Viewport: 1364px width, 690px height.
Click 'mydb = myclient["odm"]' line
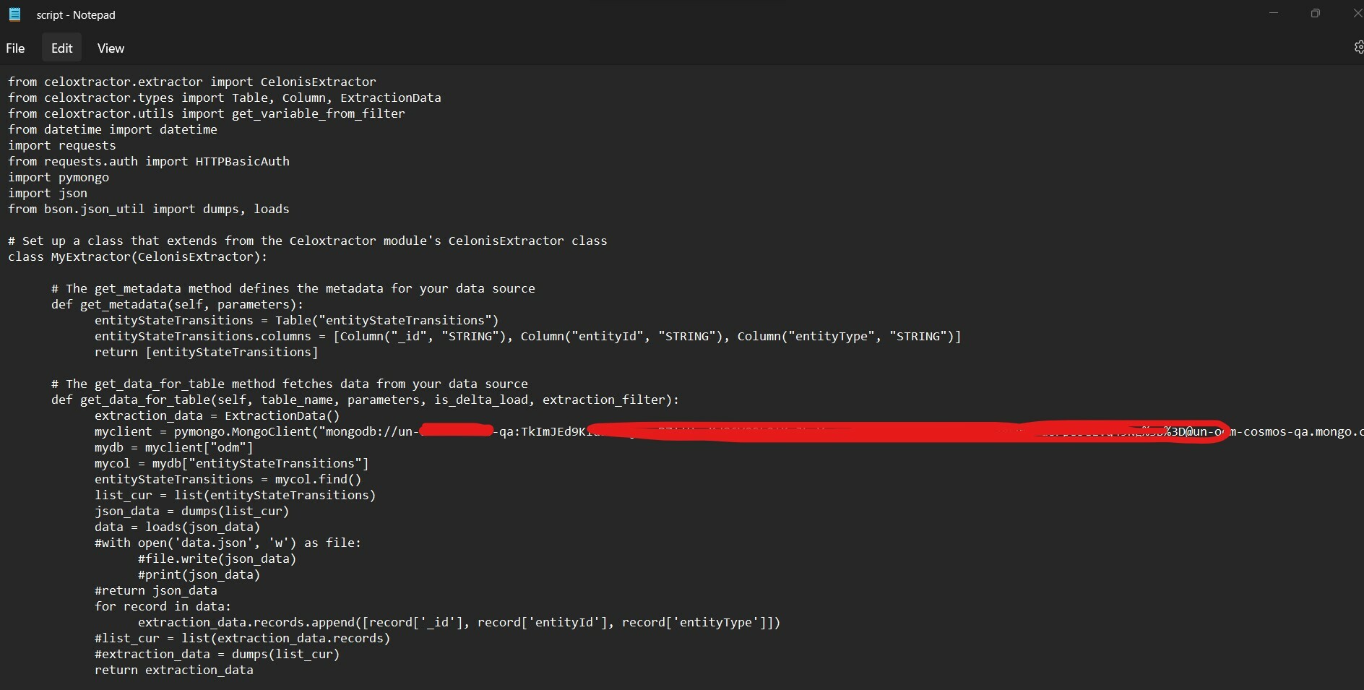174,447
